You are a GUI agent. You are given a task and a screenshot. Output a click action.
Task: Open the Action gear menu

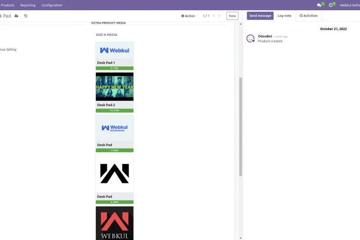(188, 16)
